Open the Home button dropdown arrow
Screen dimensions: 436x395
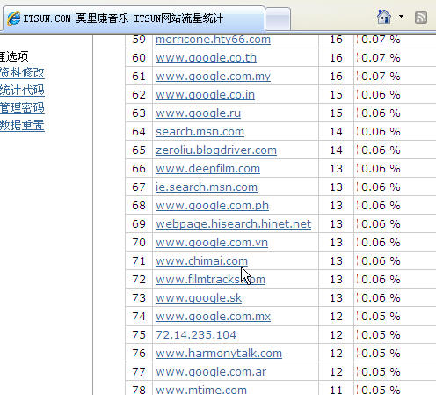tap(401, 17)
